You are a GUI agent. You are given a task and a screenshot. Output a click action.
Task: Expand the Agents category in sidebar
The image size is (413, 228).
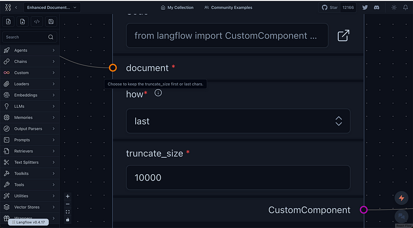(x=29, y=51)
